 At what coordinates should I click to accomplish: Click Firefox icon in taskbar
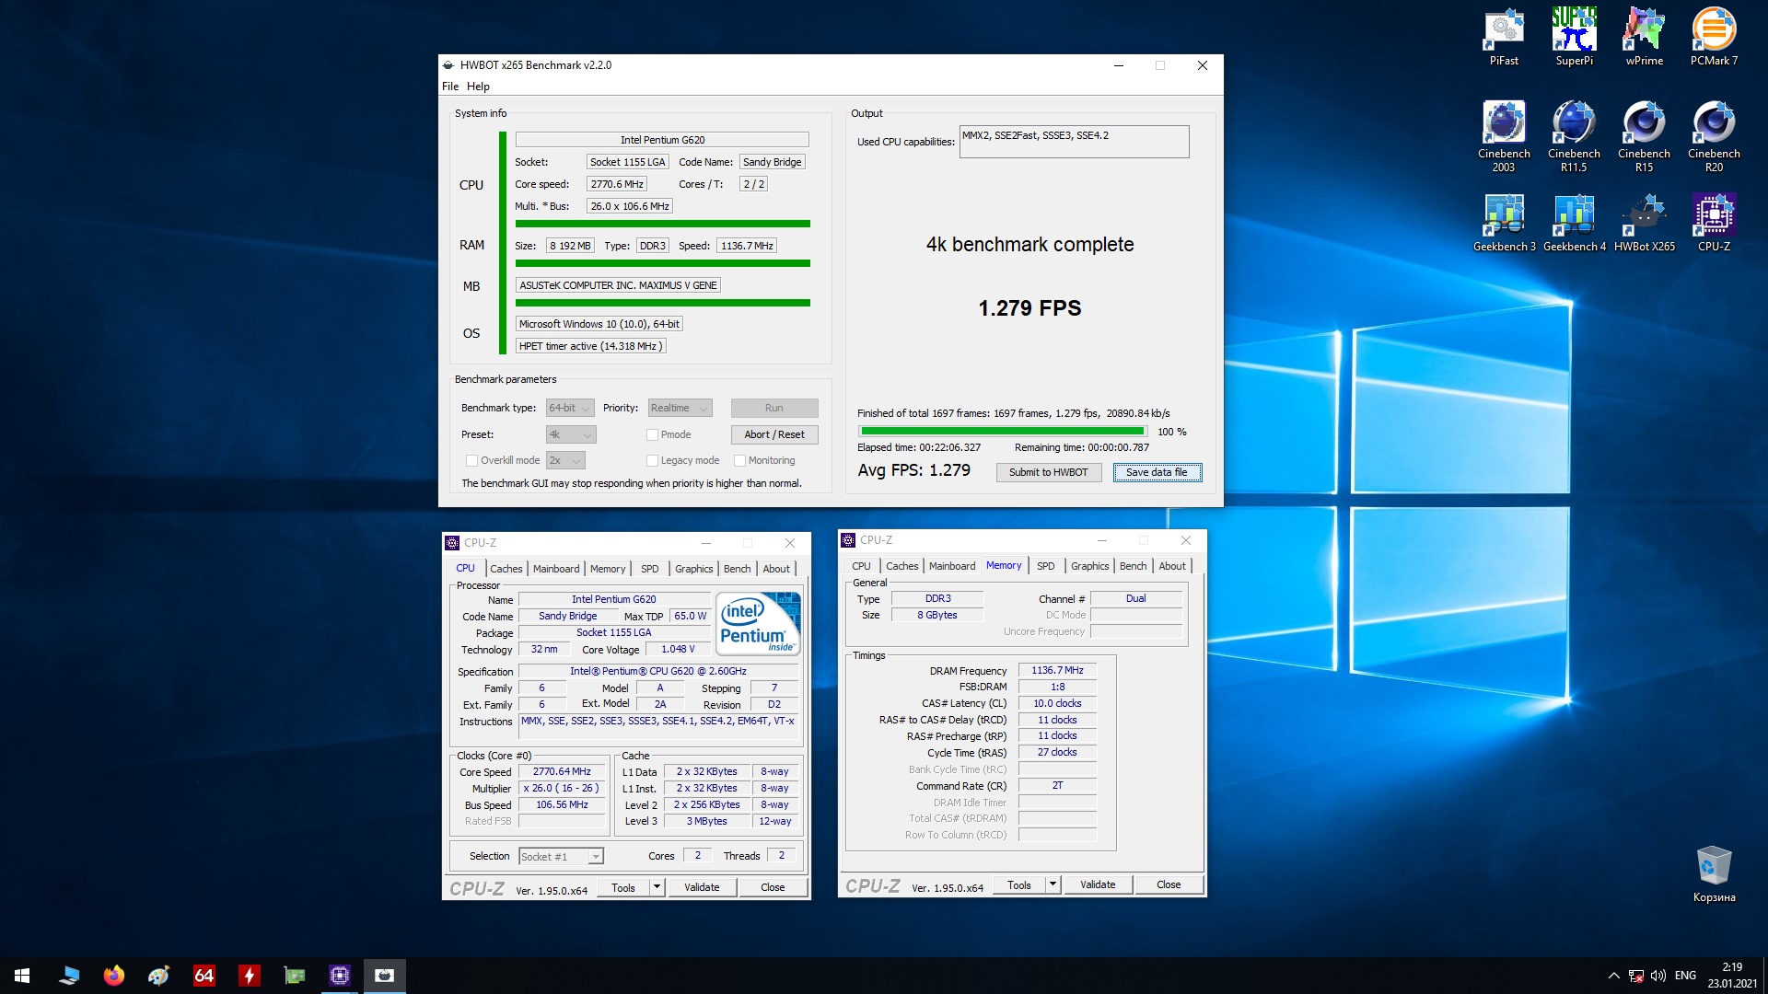pos(114,976)
